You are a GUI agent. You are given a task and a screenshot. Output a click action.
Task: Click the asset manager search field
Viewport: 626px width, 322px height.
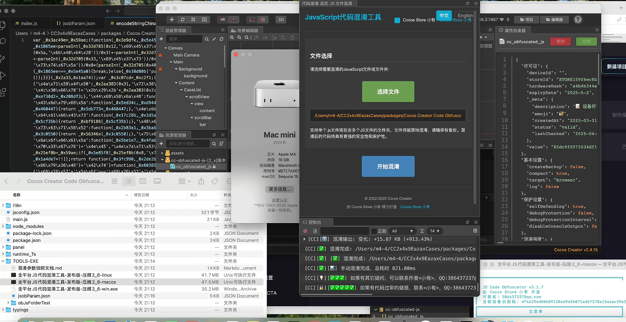[188, 144]
